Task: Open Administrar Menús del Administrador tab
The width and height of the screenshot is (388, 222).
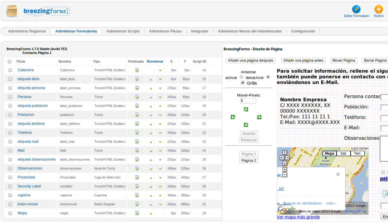Action: tap(250, 31)
